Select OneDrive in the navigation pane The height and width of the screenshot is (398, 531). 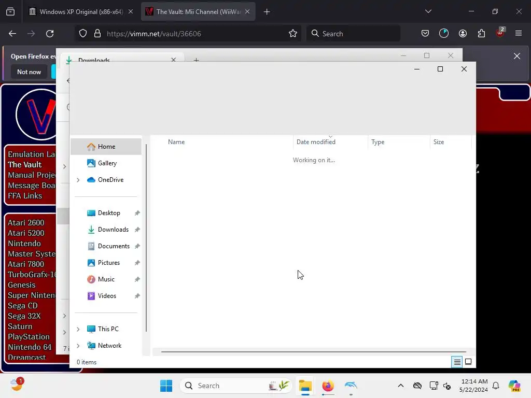106,180
